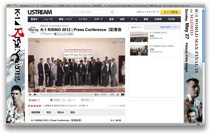Play the recorded video
211x135 pixels.
(x=30, y=94)
